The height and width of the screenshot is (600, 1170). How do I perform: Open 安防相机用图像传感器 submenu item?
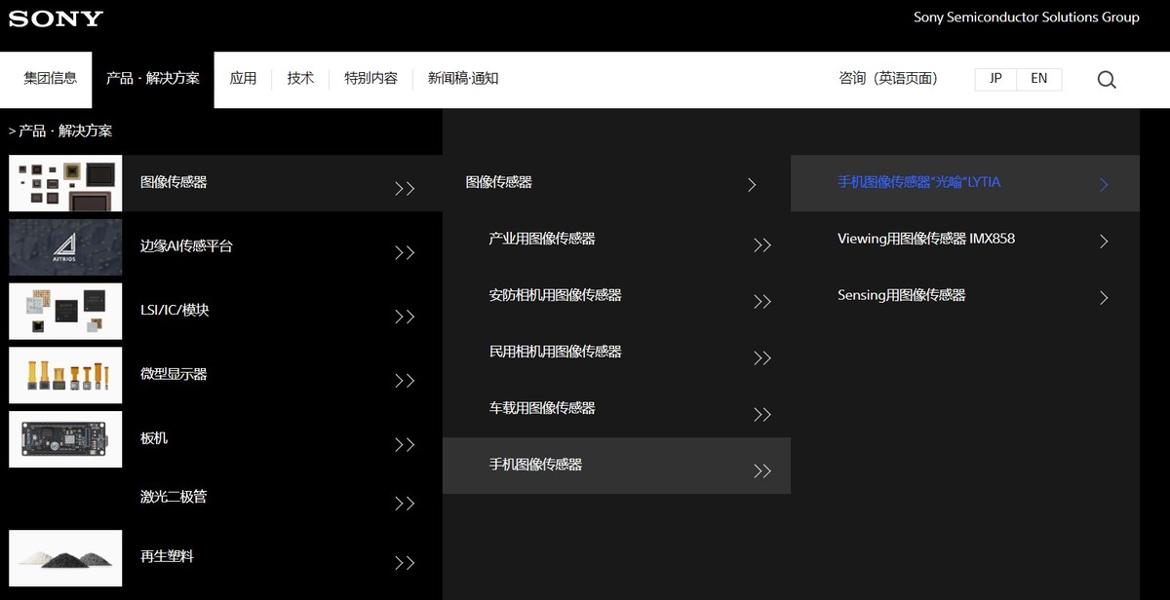[556, 295]
